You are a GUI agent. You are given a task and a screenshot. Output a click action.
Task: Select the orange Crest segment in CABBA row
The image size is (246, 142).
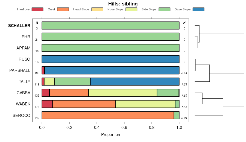(x=69, y=93)
